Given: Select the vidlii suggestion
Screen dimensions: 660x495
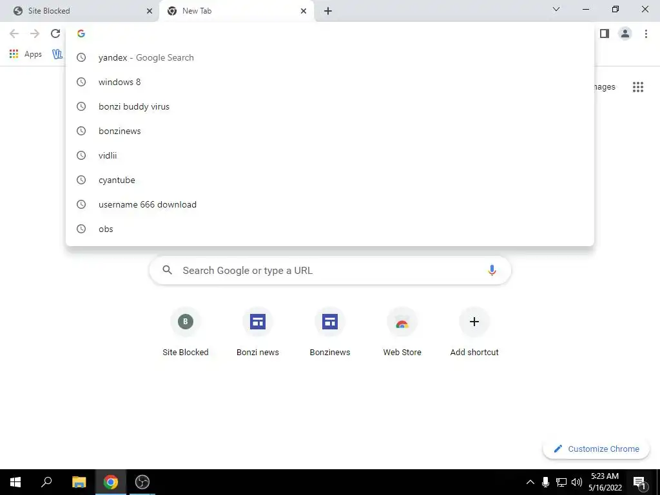Looking at the screenshot, I should (330, 155).
